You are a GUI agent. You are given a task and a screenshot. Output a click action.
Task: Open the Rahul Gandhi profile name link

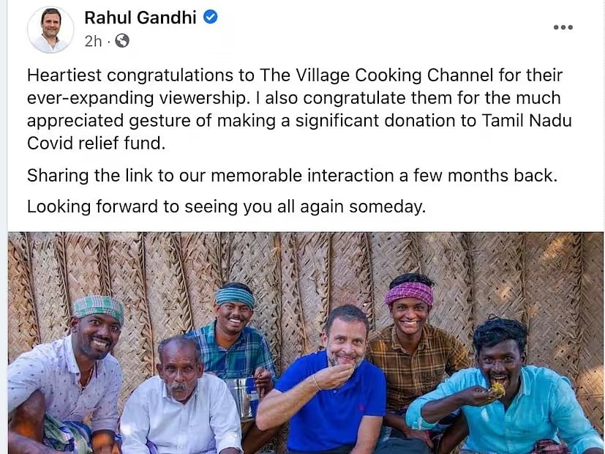click(x=140, y=18)
